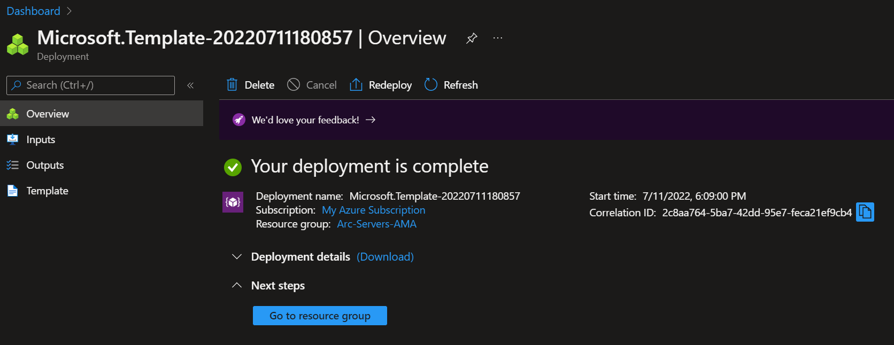Click the Cancel toolbar label
This screenshot has height=345, width=894.
coord(321,85)
